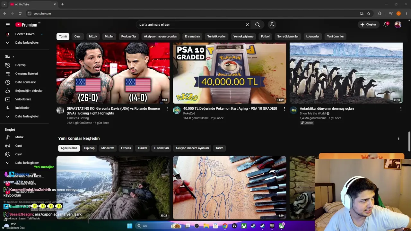Open Canlı under Keşfet in sidebar

25,146
